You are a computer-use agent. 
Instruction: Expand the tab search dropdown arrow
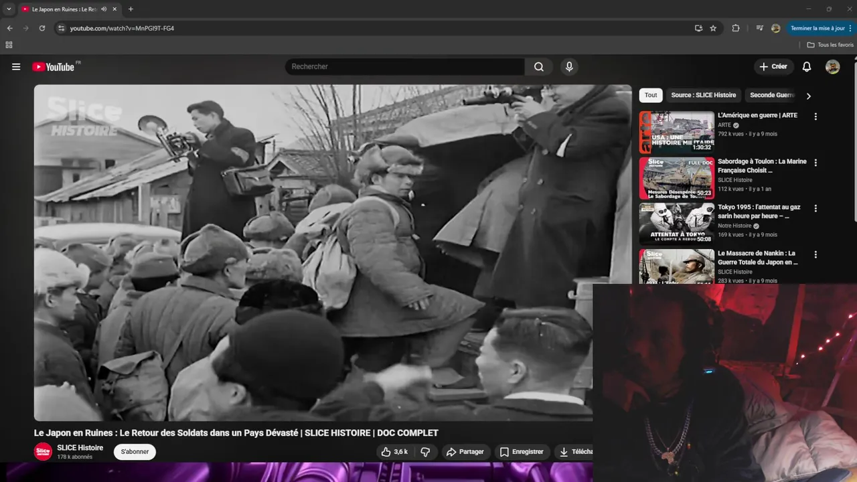point(9,9)
